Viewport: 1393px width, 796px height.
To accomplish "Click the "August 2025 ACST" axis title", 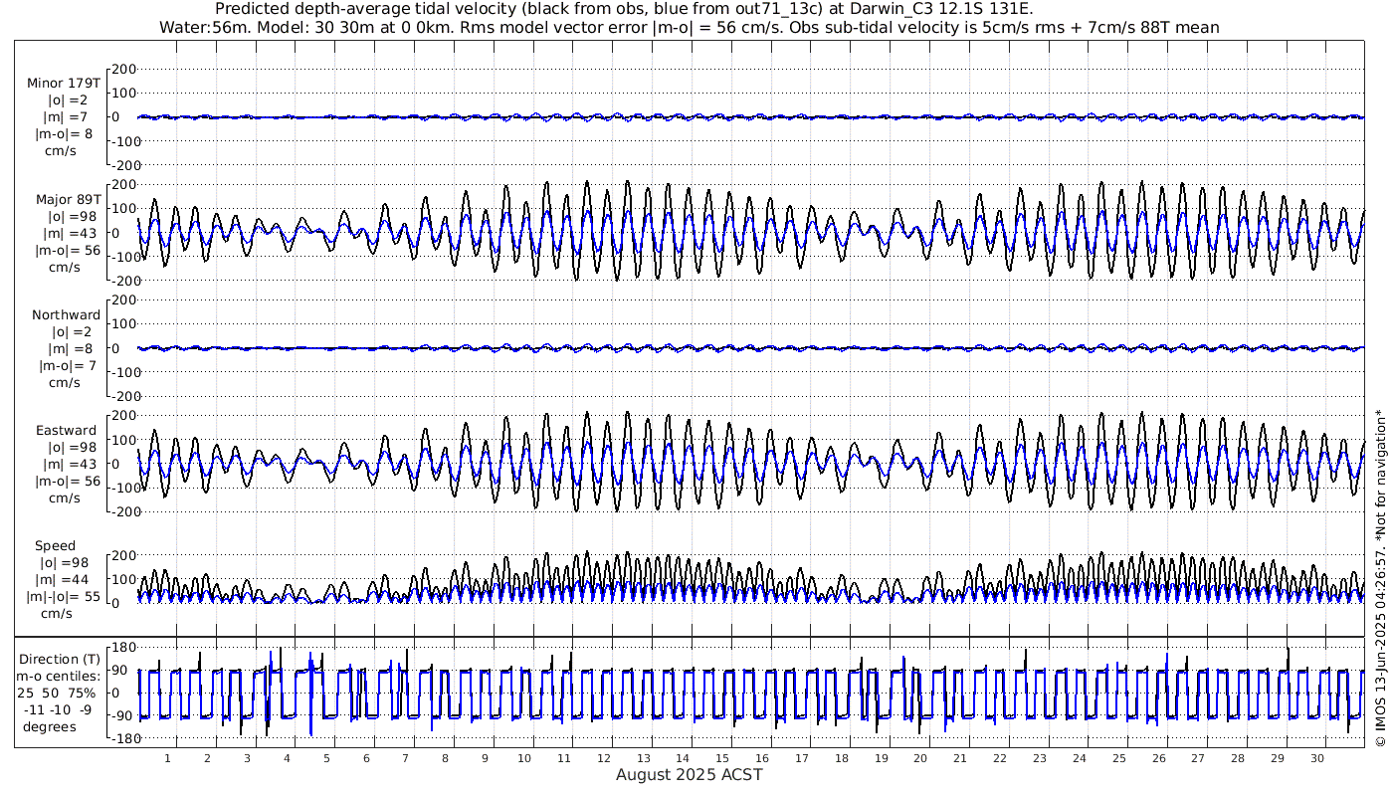I will (690, 774).
